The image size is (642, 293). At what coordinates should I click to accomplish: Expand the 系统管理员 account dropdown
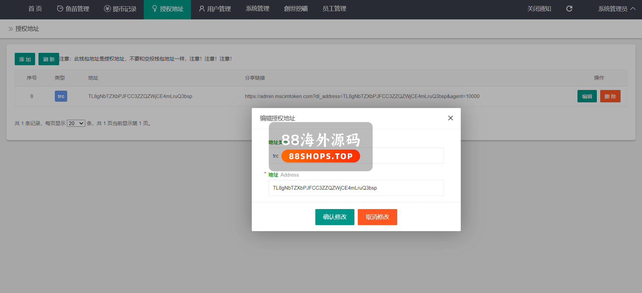point(616,9)
